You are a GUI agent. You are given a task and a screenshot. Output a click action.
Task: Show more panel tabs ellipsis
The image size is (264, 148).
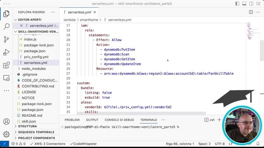(x=163, y=120)
